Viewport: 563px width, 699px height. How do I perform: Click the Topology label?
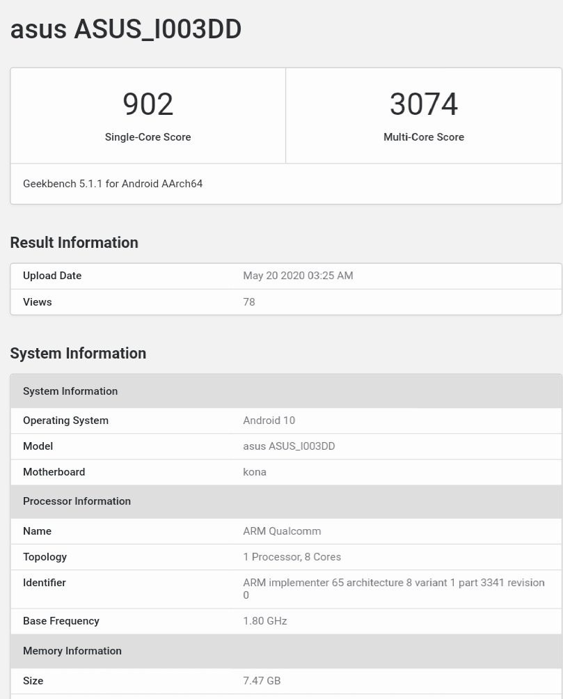pos(45,557)
